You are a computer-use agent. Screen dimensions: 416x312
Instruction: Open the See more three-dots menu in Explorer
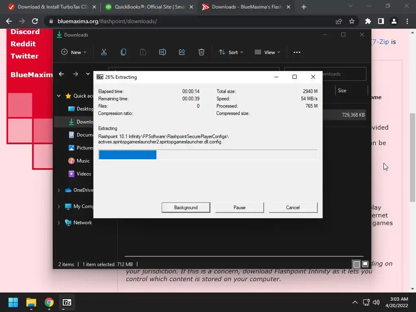pos(297,52)
